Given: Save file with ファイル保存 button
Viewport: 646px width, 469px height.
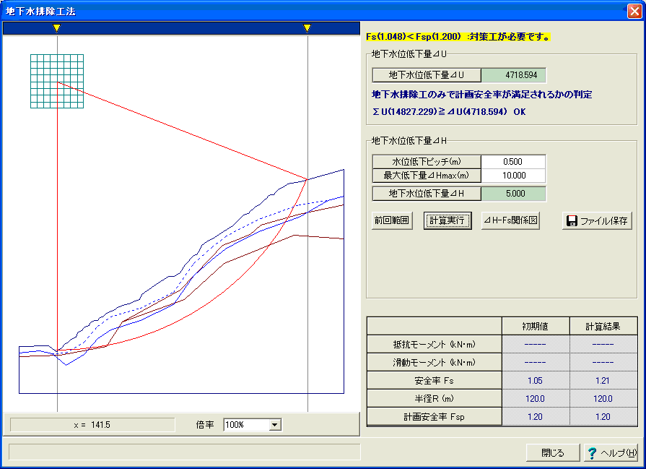Looking at the screenshot, I should [597, 220].
